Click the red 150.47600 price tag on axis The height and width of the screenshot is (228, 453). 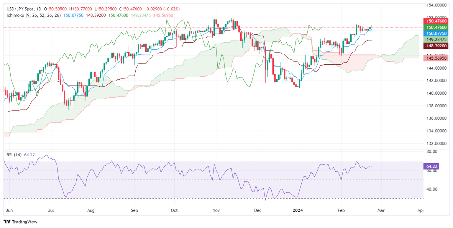pos(436,21)
